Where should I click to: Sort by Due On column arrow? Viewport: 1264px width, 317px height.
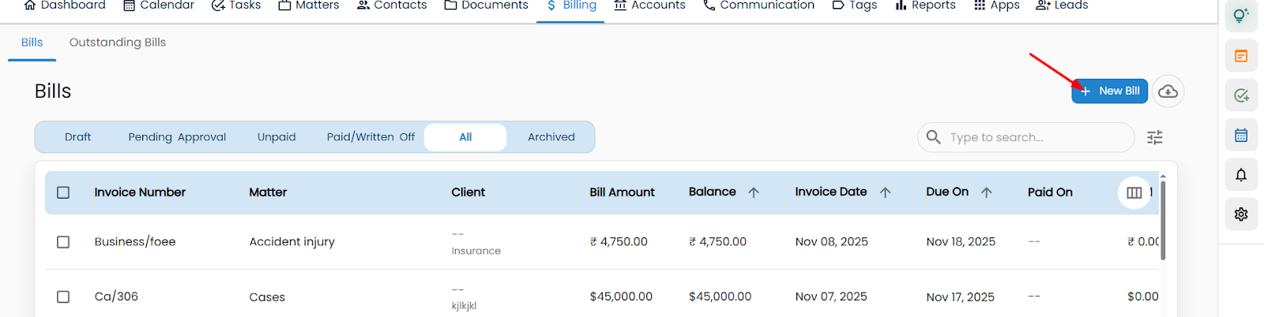(986, 192)
